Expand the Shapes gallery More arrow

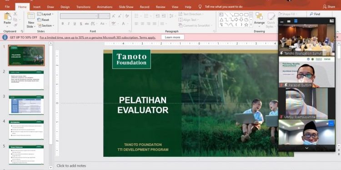(x=251, y=25)
